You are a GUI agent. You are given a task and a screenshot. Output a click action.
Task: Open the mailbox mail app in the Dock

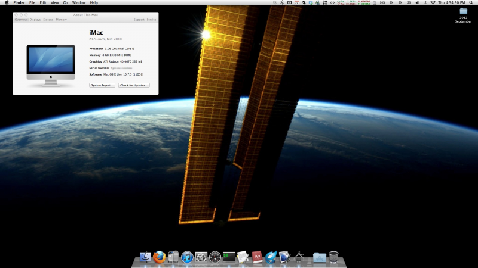(173, 257)
